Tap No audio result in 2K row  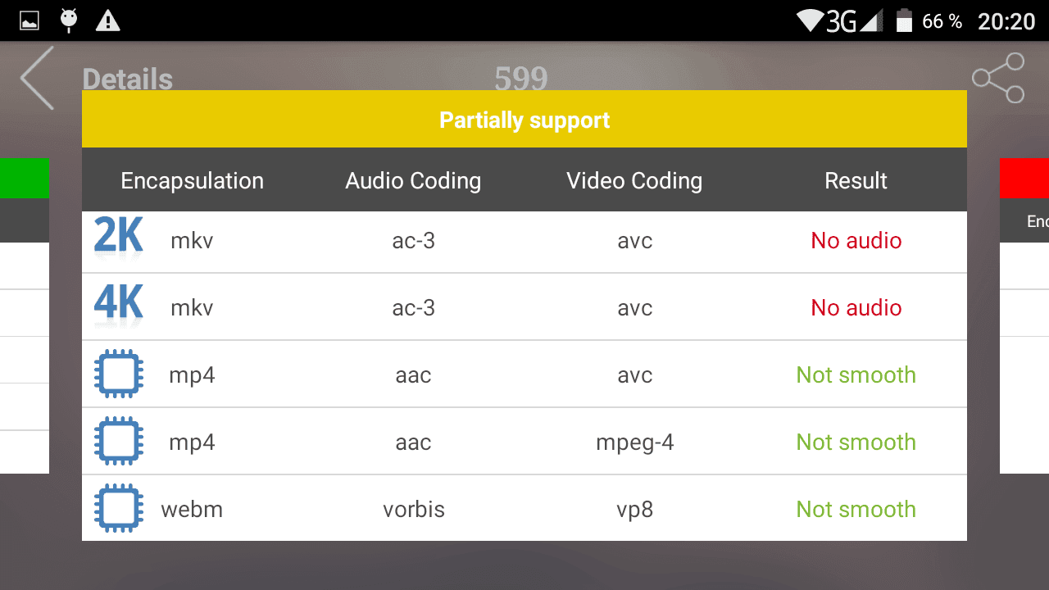pyautogui.click(x=856, y=240)
